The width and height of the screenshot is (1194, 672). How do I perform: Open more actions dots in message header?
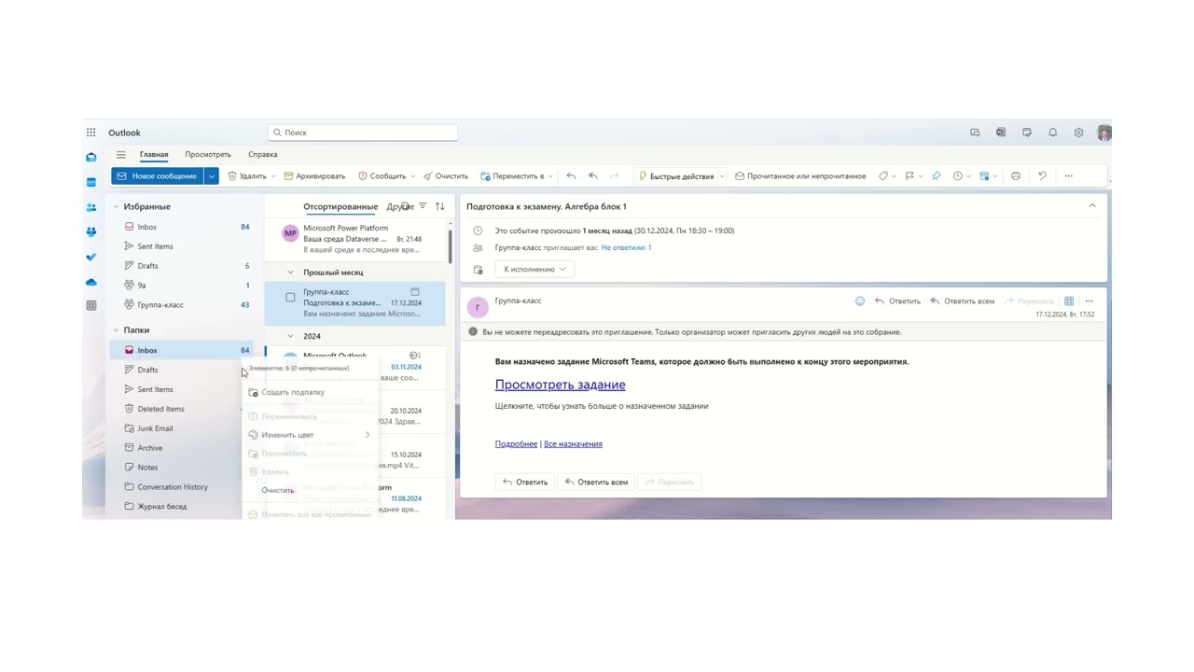[x=1089, y=301]
